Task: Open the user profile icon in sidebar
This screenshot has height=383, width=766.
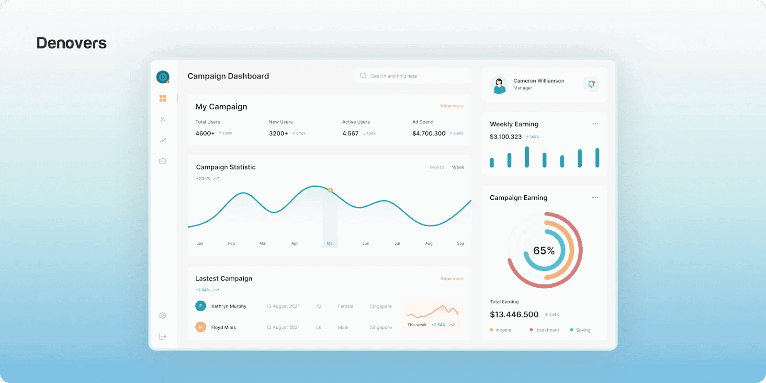Action: point(163,119)
